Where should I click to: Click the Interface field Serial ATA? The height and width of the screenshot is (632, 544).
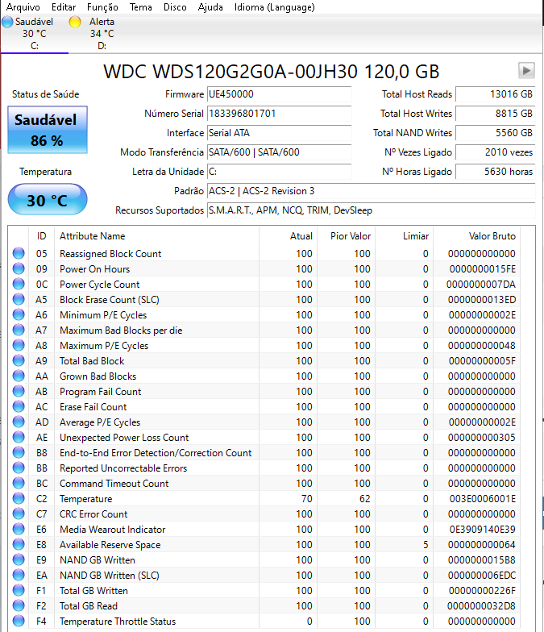pyautogui.click(x=279, y=133)
